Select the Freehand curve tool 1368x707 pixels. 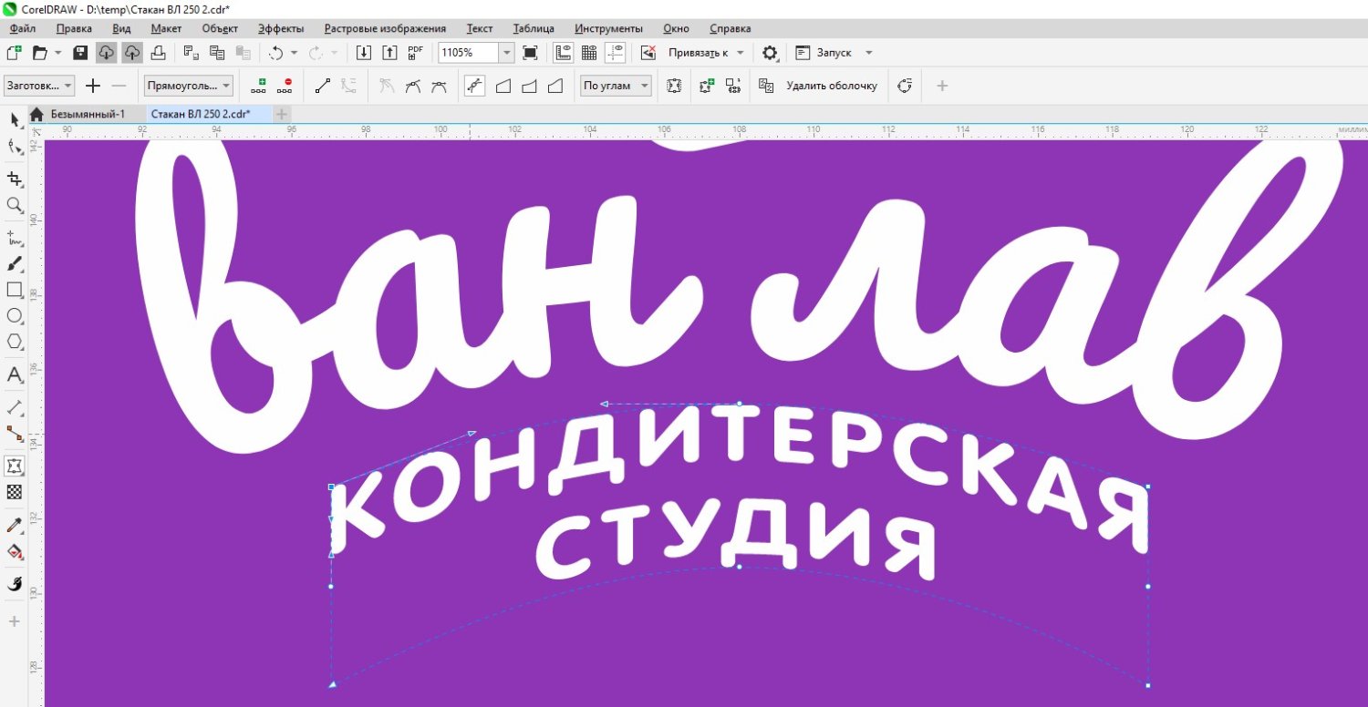click(15, 239)
